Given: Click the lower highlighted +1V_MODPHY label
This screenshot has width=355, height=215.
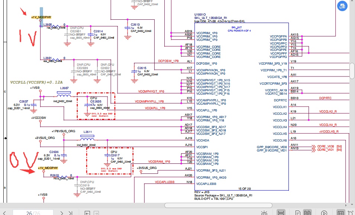Looking at the screenshot, I should click(48, 168).
